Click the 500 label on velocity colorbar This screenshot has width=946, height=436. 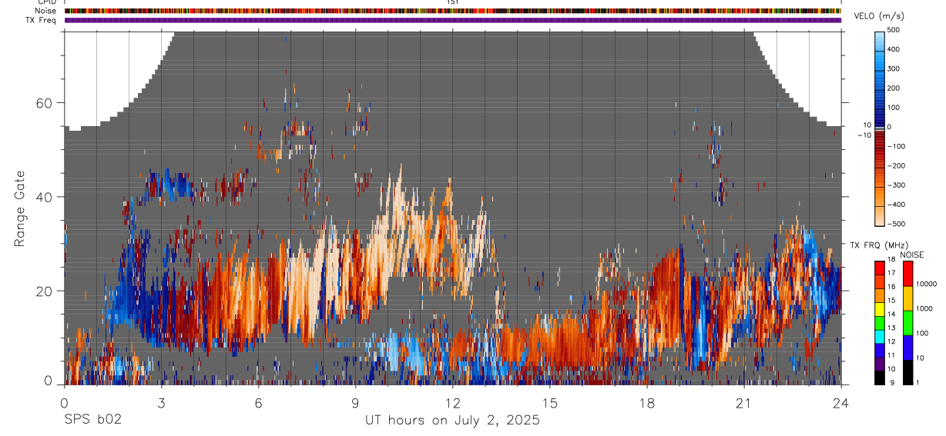pos(894,30)
